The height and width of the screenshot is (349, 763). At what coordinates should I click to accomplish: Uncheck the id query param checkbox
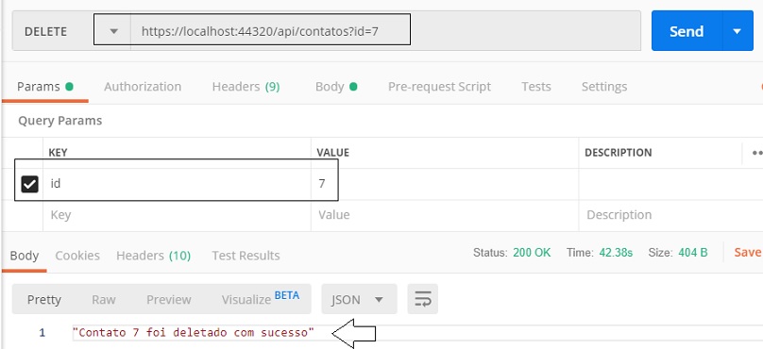pyautogui.click(x=29, y=184)
